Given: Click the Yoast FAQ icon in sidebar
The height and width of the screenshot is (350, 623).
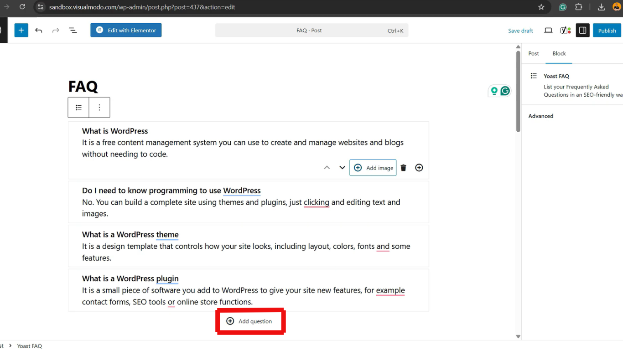Looking at the screenshot, I should click(534, 76).
